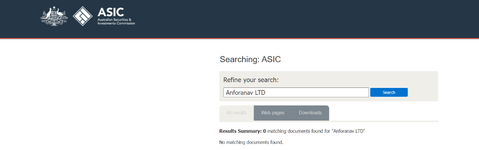Click empty tab strip right of Downloads
479x150 pixels.
383,113
